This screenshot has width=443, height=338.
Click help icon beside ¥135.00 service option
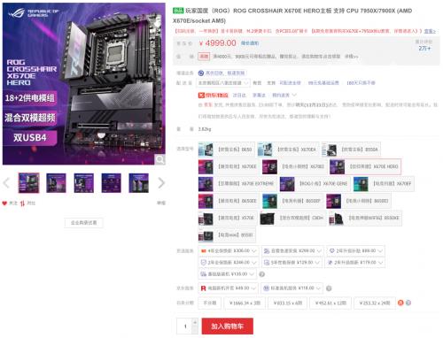[261, 274]
